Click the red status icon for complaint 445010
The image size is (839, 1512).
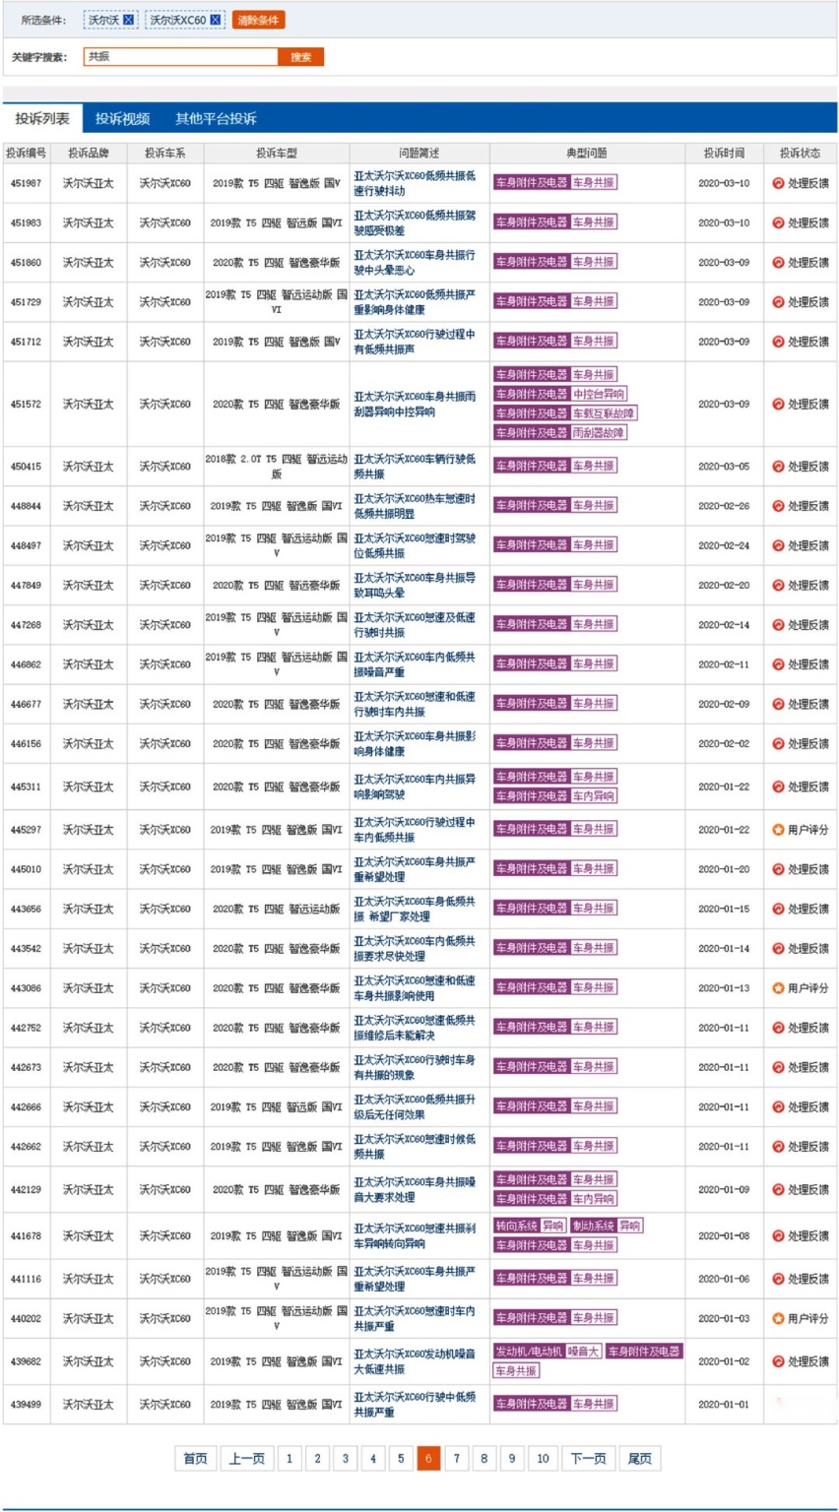tap(778, 869)
